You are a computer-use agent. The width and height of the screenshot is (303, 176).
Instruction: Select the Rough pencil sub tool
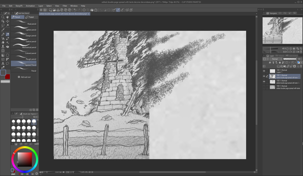click(24, 58)
